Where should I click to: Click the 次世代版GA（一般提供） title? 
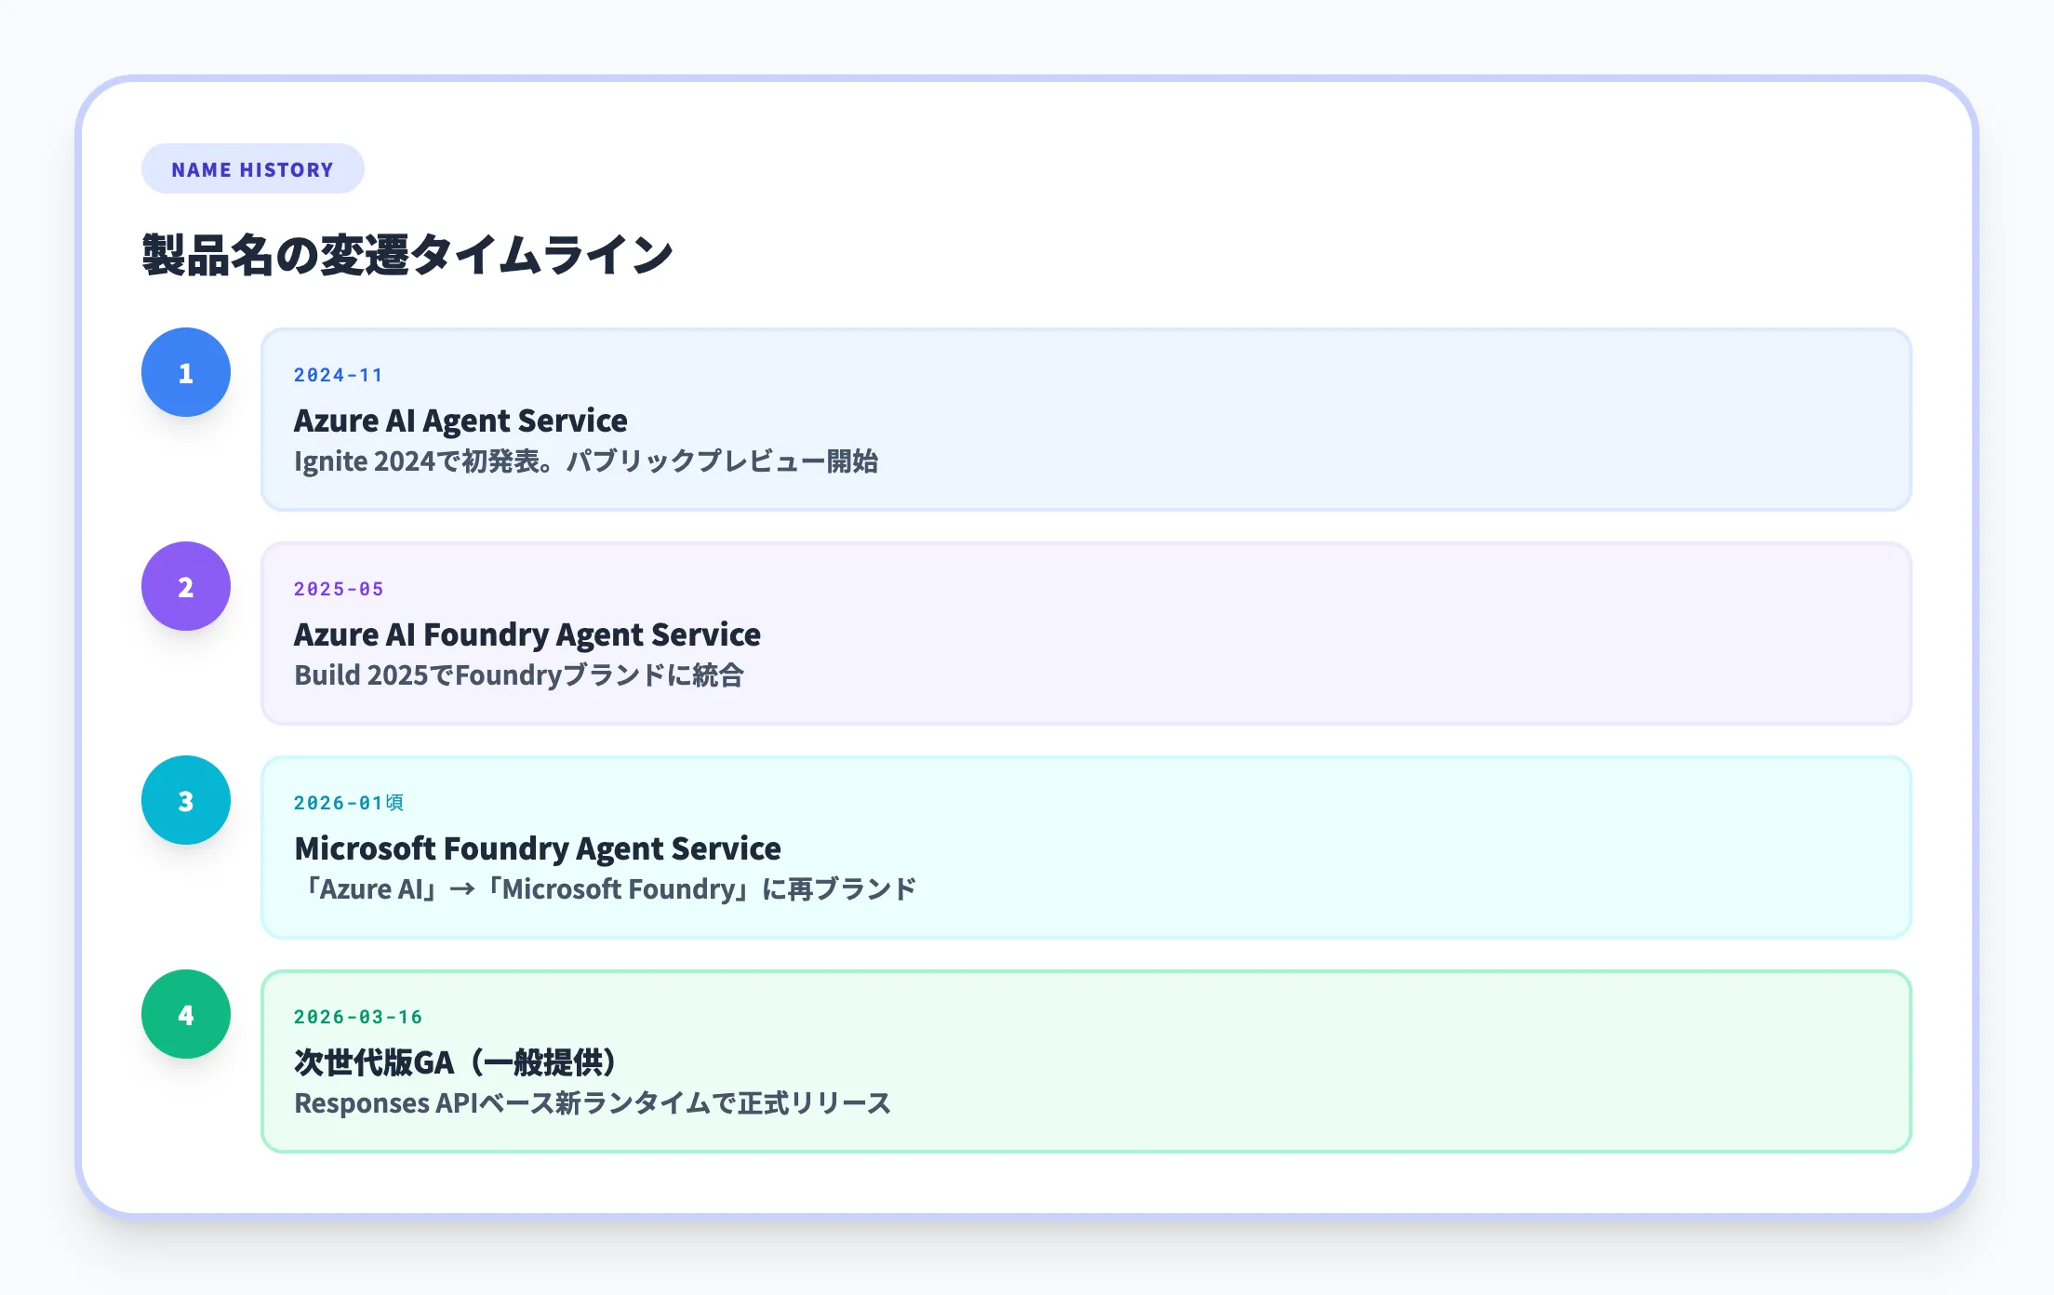pos(455,1062)
